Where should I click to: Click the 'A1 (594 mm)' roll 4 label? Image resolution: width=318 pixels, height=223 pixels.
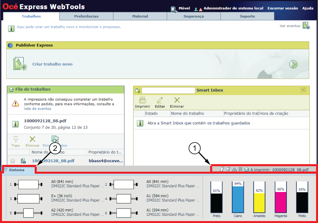[x=157, y=196]
